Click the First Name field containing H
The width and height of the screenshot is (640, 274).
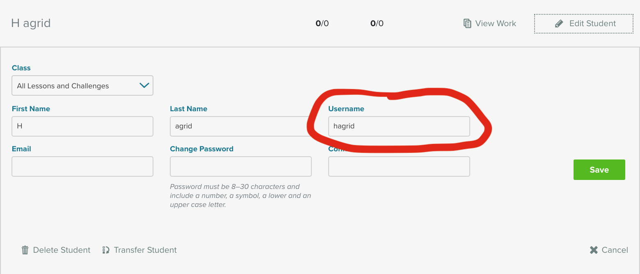82,126
